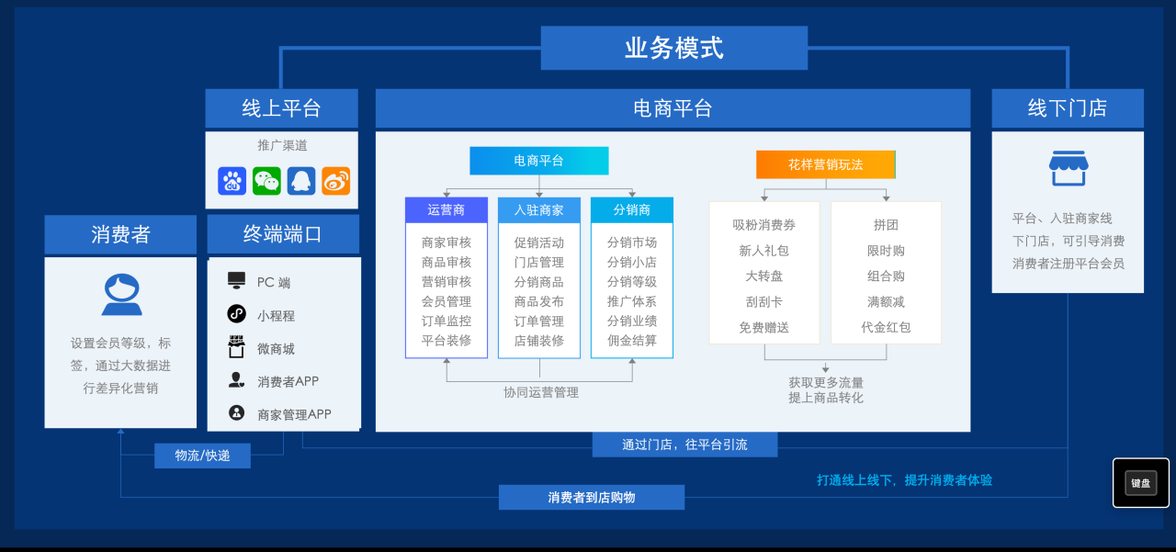Click 门店管理 item
The width and height of the screenshot is (1176, 552).
tap(539, 262)
